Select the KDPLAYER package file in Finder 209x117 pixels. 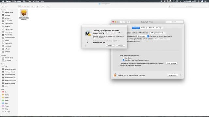pos(24,15)
